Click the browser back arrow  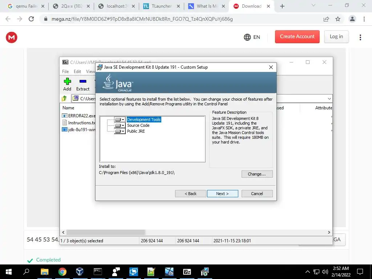(x=8, y=19)
